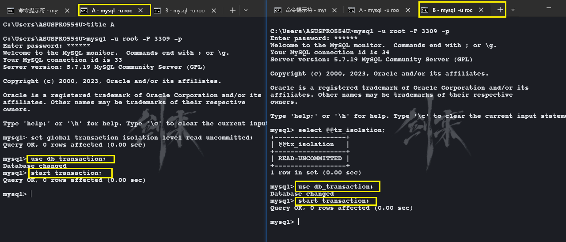Click 'select @@tx_isolation;' command in right window

pos(342,130)
